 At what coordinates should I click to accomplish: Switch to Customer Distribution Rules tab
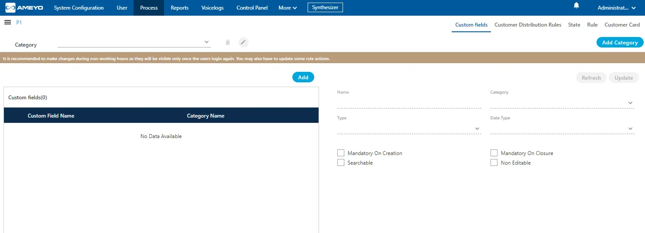pyautogui.click(x=528, y=25)
